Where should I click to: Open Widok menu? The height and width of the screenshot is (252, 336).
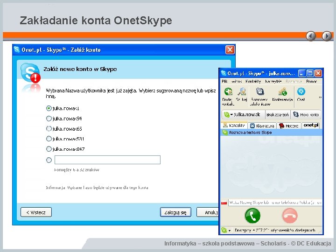237,81
